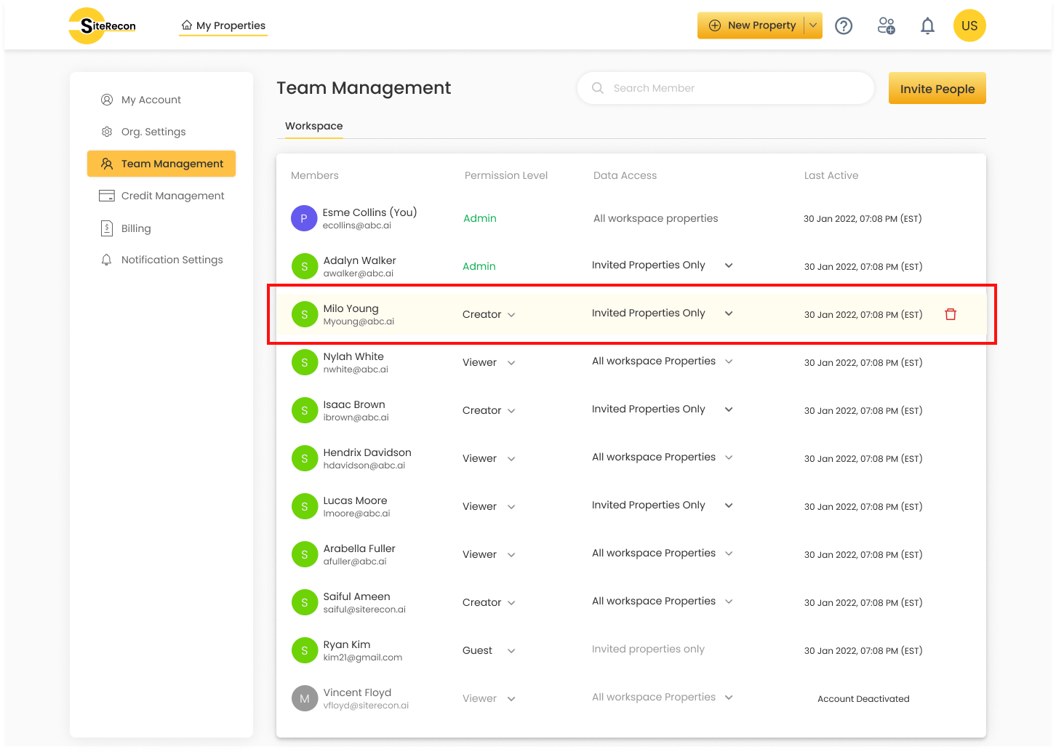This screenshot has height=755, width=1056.
Task: Click the add team members icon in header
Action: pos(886,26)
